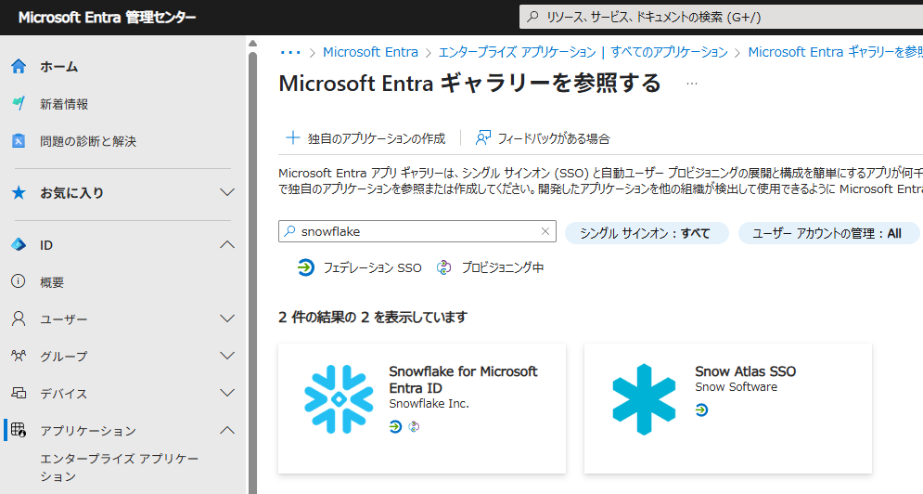Click the Snowflake snowflake logo thumbnail

point(339,399)
